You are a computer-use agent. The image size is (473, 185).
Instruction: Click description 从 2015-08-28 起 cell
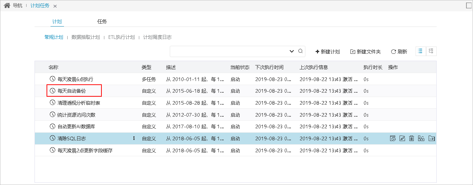[195, 103]
